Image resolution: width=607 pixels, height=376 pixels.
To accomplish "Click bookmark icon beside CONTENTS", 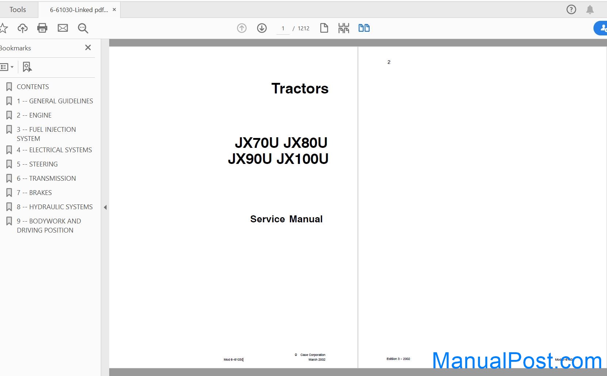I will point(9,87).
